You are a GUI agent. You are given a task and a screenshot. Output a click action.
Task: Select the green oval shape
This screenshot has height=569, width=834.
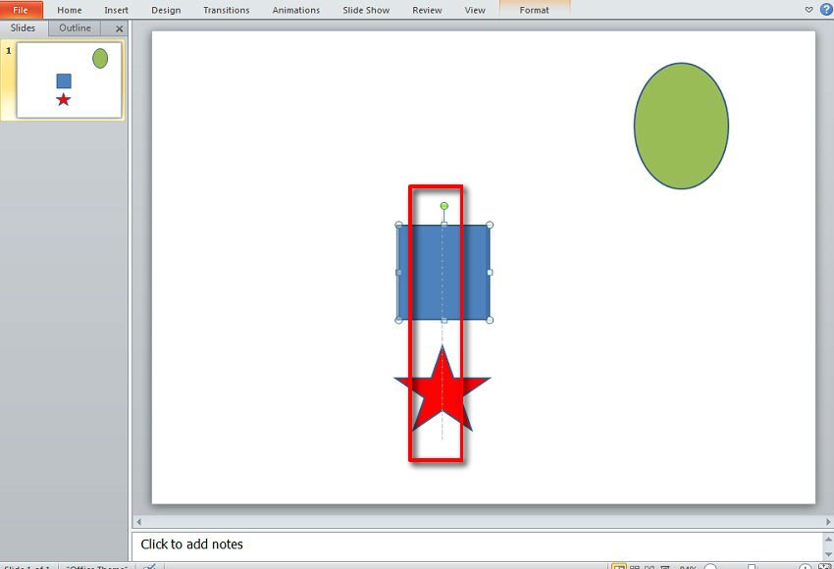[x=682, y=123]
